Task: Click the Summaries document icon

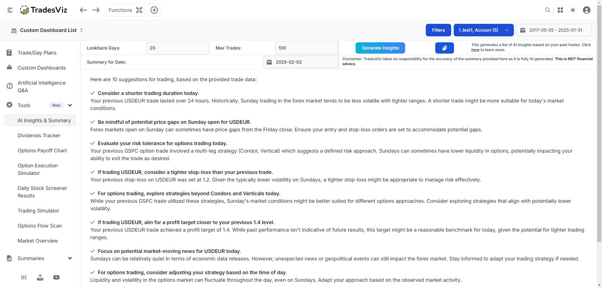Action: click(x=9, y=258)
